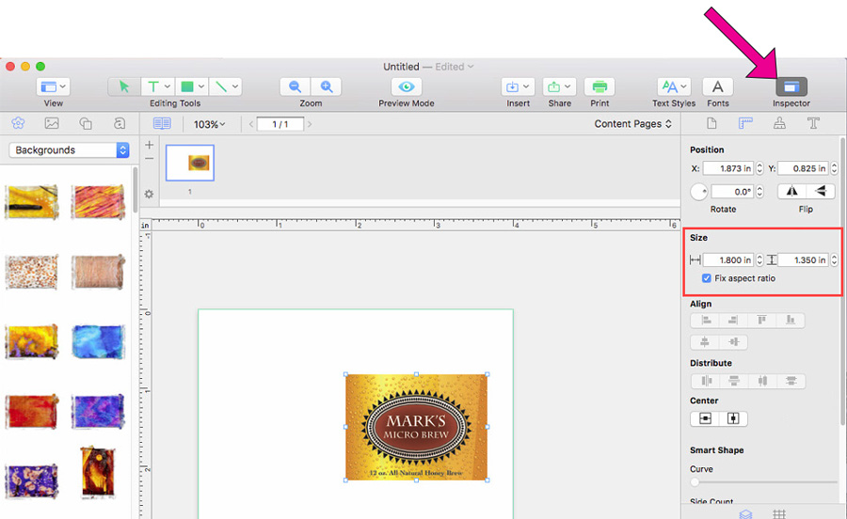Choose the blue watercolor background

[98, 342]
